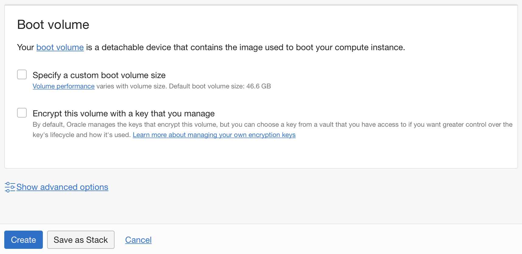
Task: Click the Encrypt this volume with a key label
Action: pyautogui.click(x=124, y=114)
